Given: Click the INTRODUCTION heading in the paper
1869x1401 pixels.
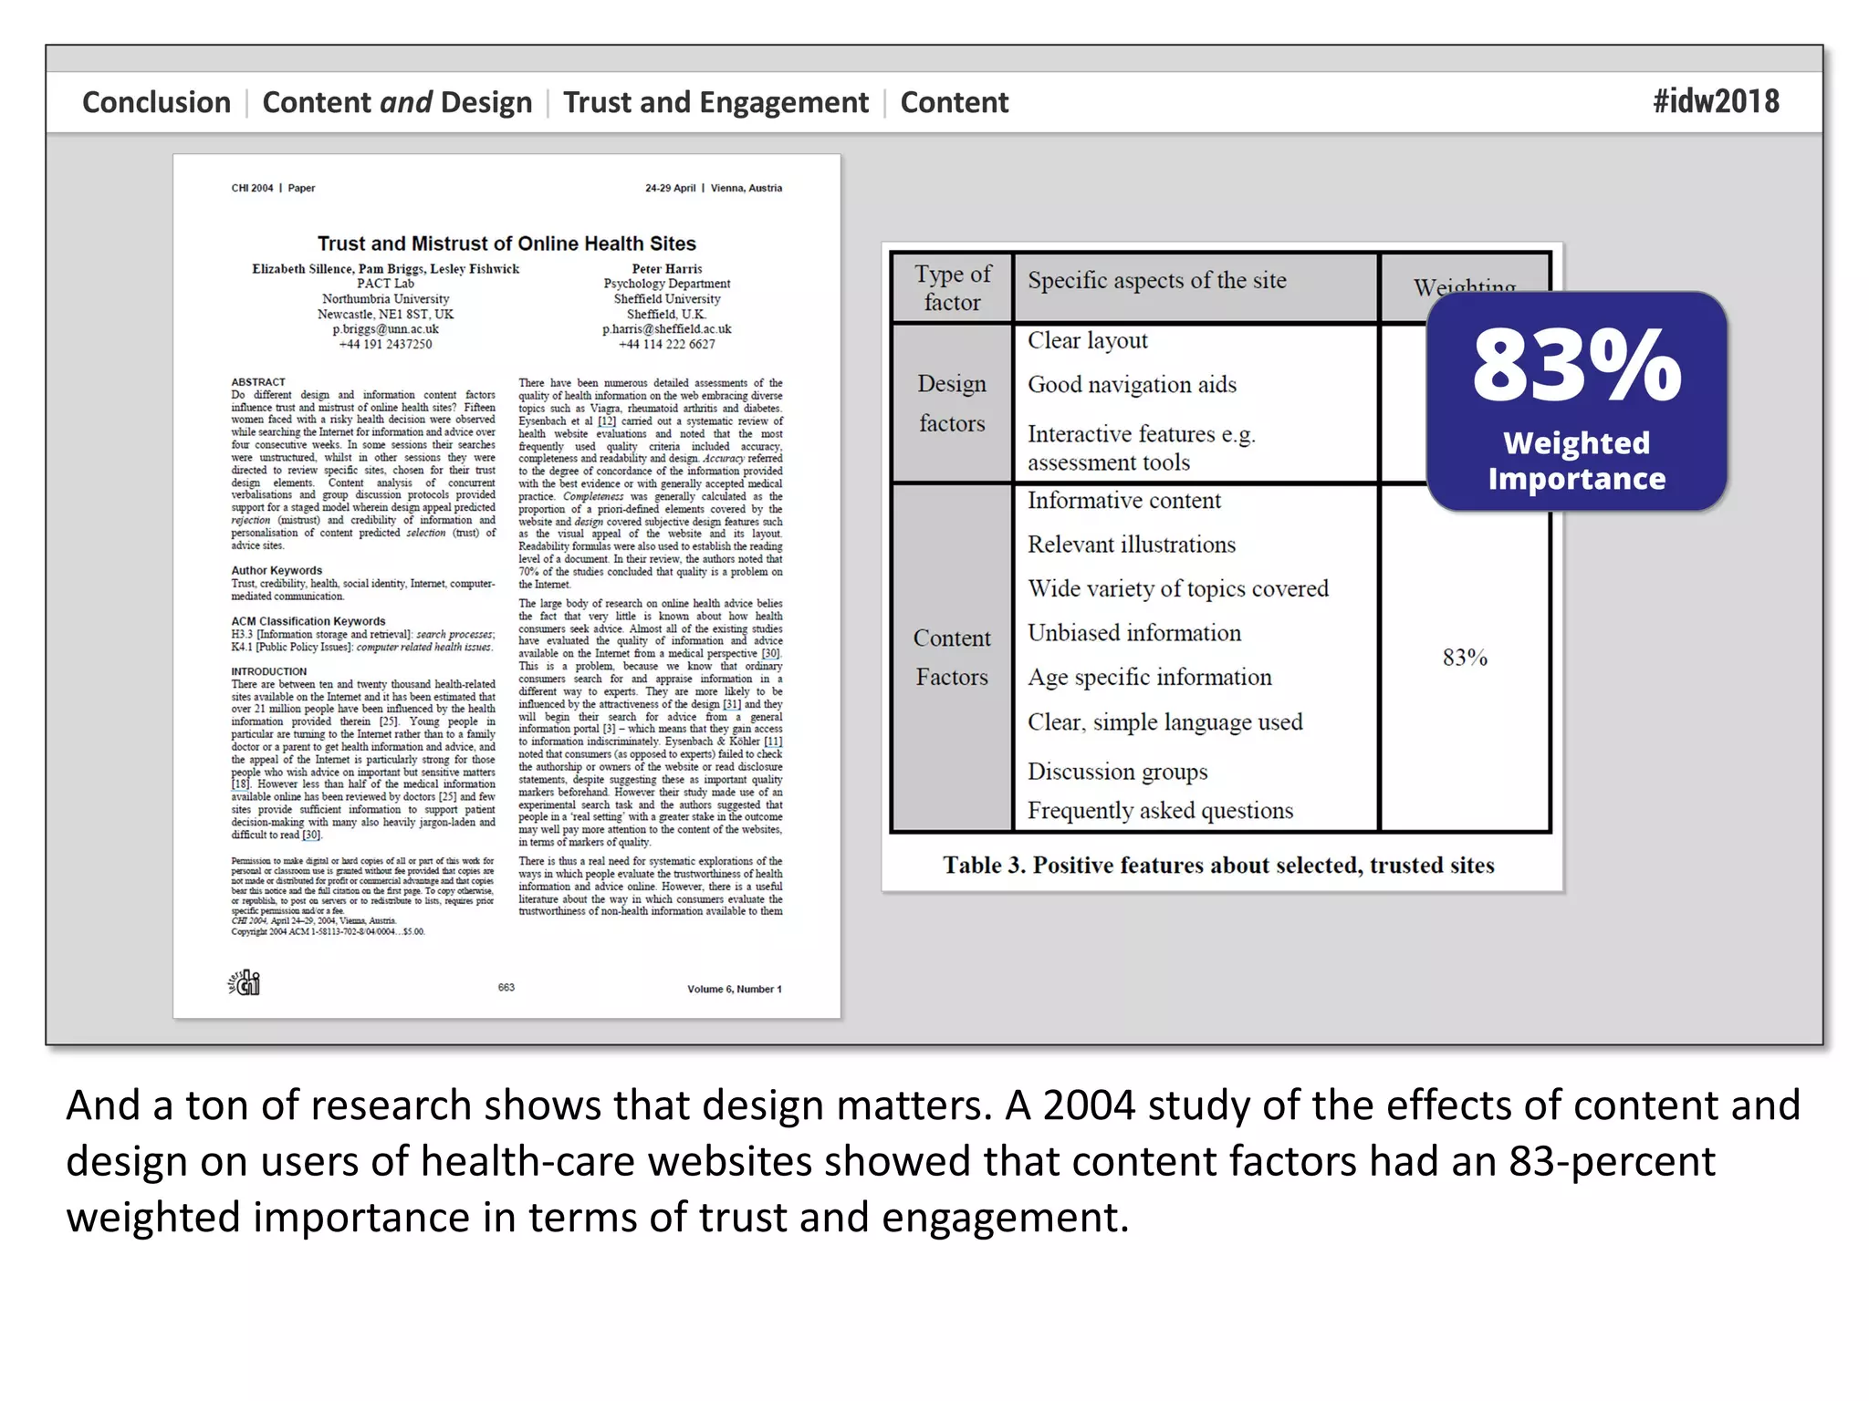Looking at the screenshot, I should [x=269, y=671].
